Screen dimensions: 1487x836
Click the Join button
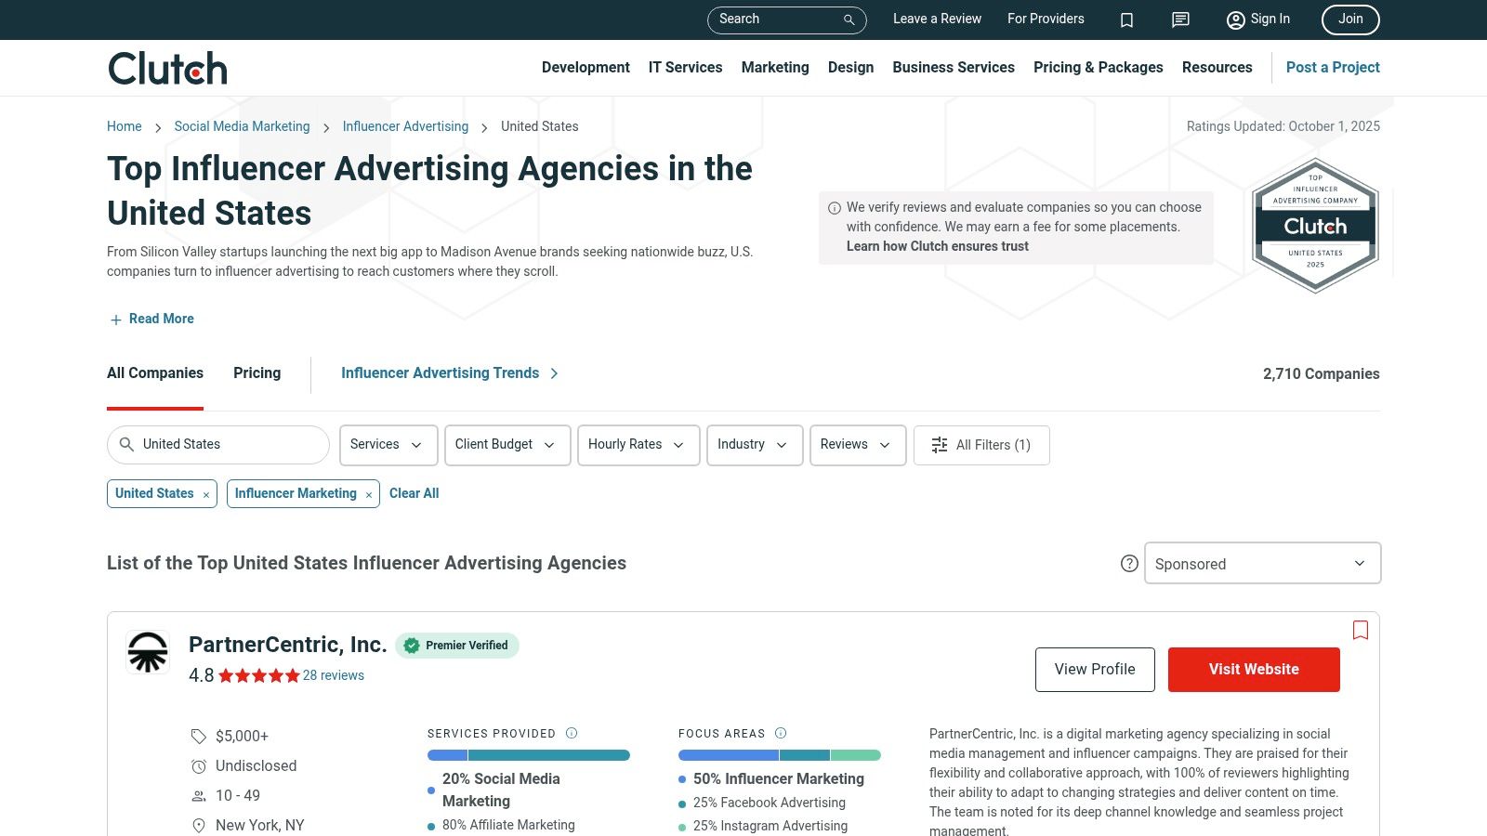point(1350,20)
